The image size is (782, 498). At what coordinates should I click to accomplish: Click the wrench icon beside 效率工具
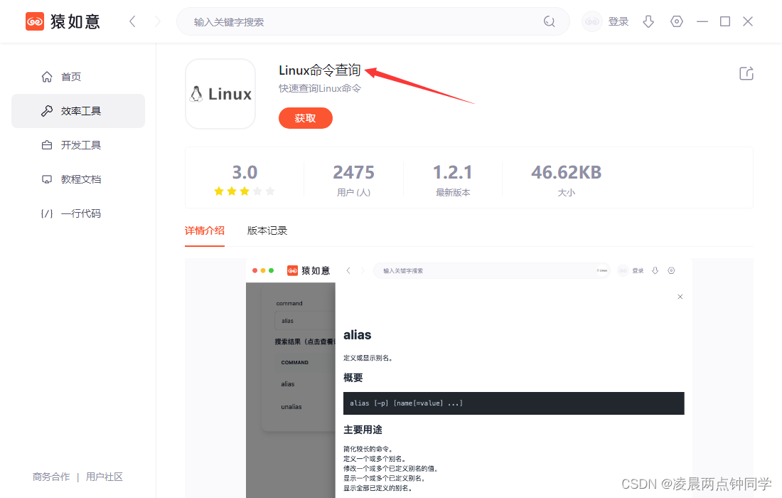point(47,111)
